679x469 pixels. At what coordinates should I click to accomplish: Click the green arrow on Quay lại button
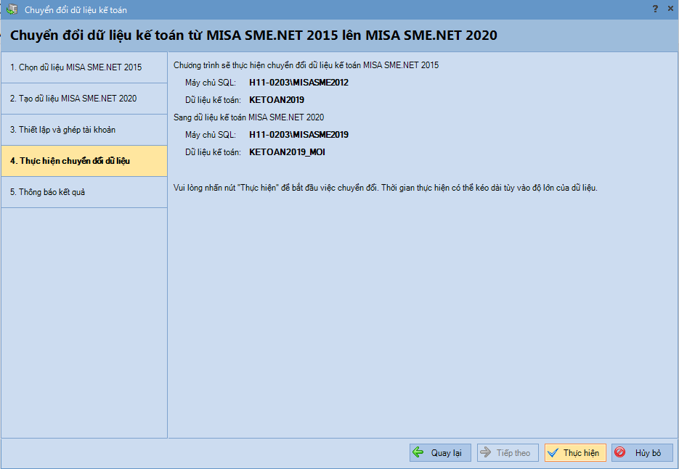pyautogui.click(x=418, y=452)
